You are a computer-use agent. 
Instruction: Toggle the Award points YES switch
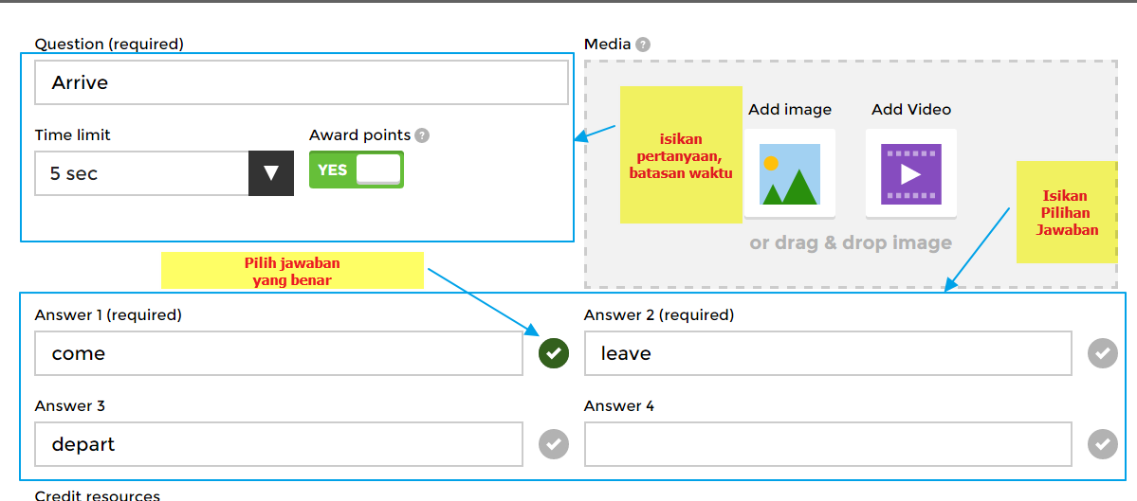(x=356, y=170)
